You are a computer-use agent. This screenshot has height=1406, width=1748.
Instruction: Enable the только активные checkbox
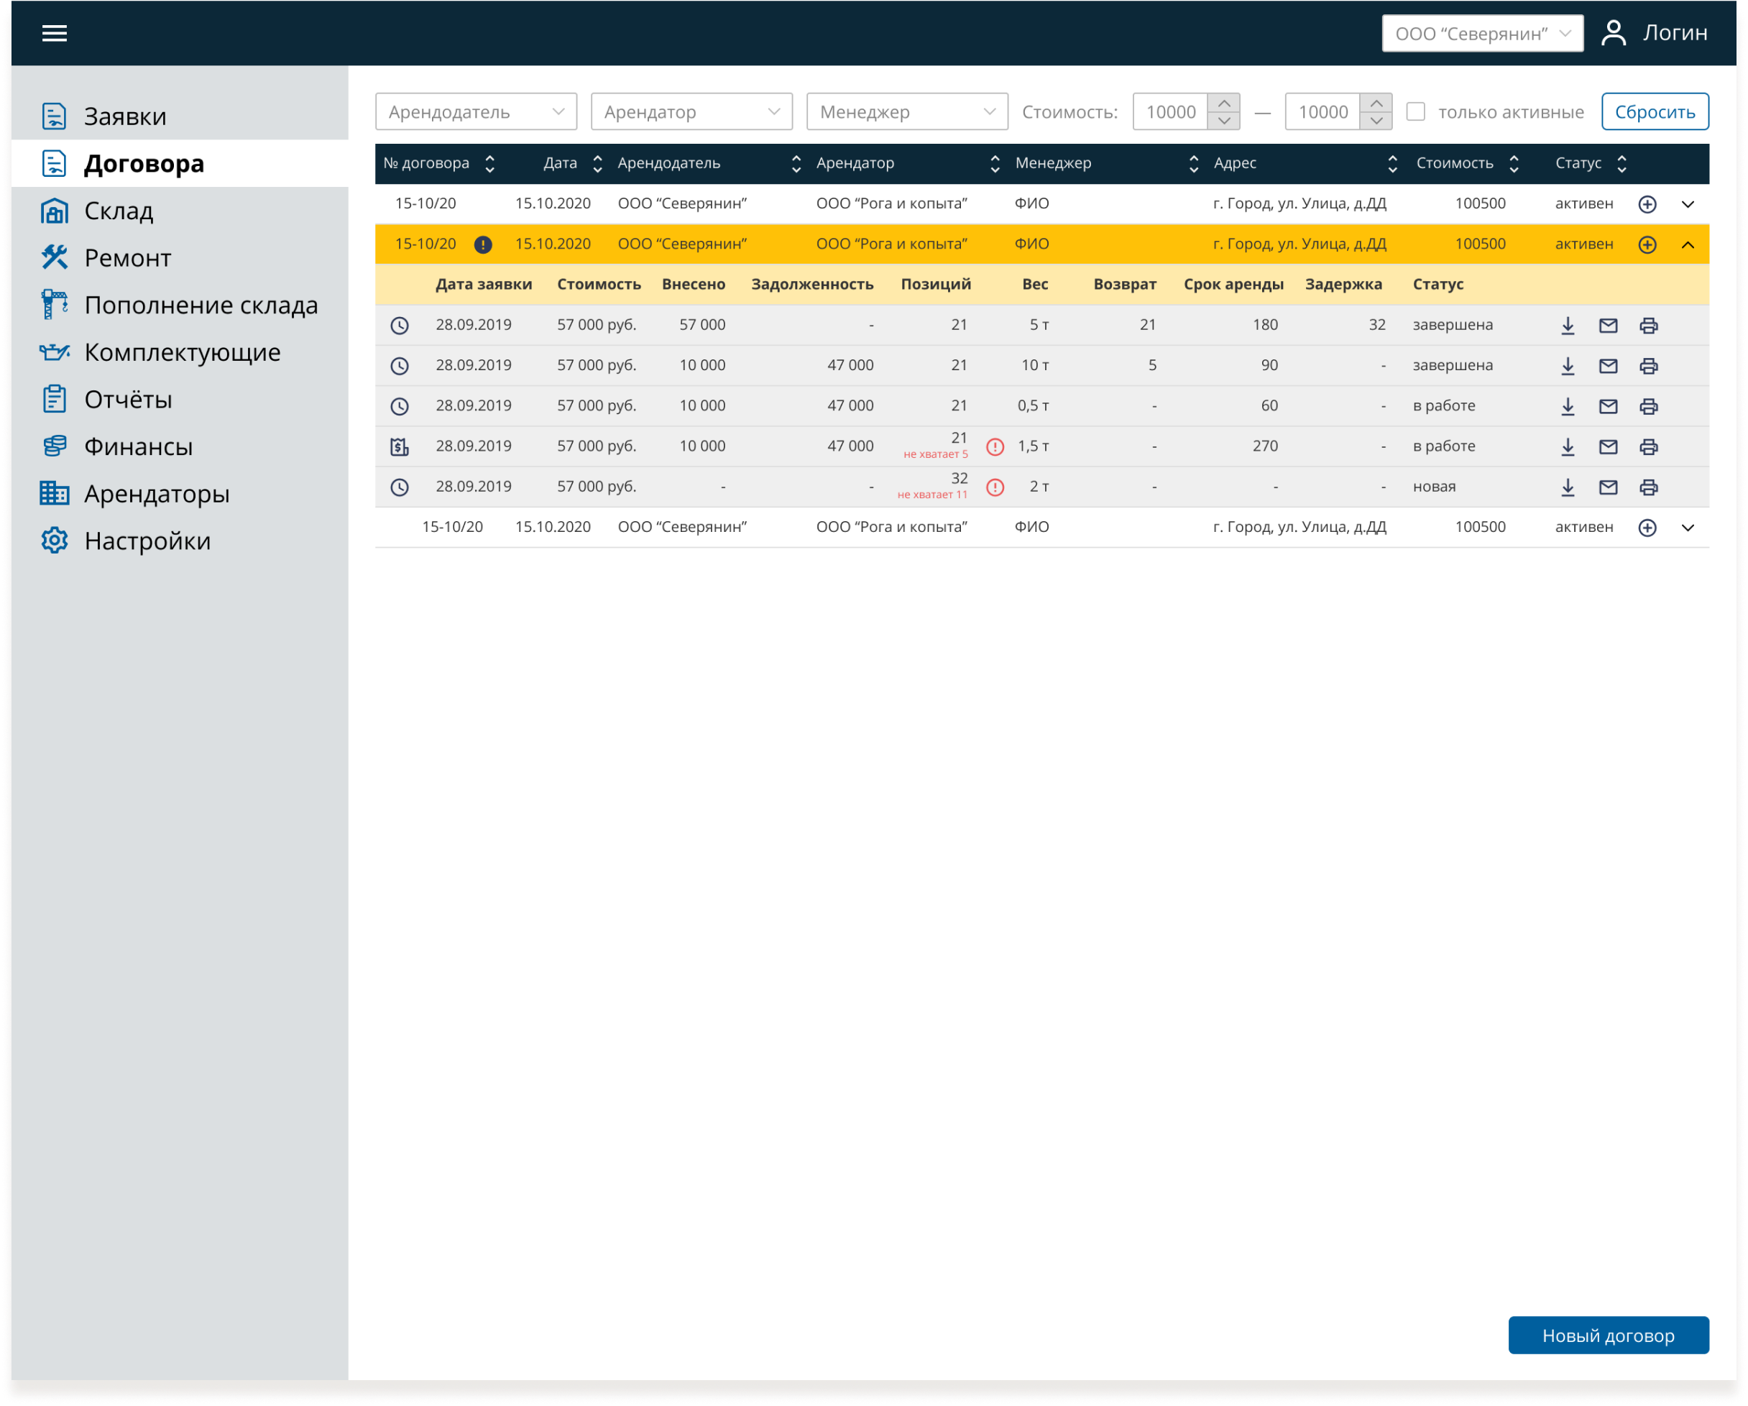pyautogui.click(x=1414, y=112)
